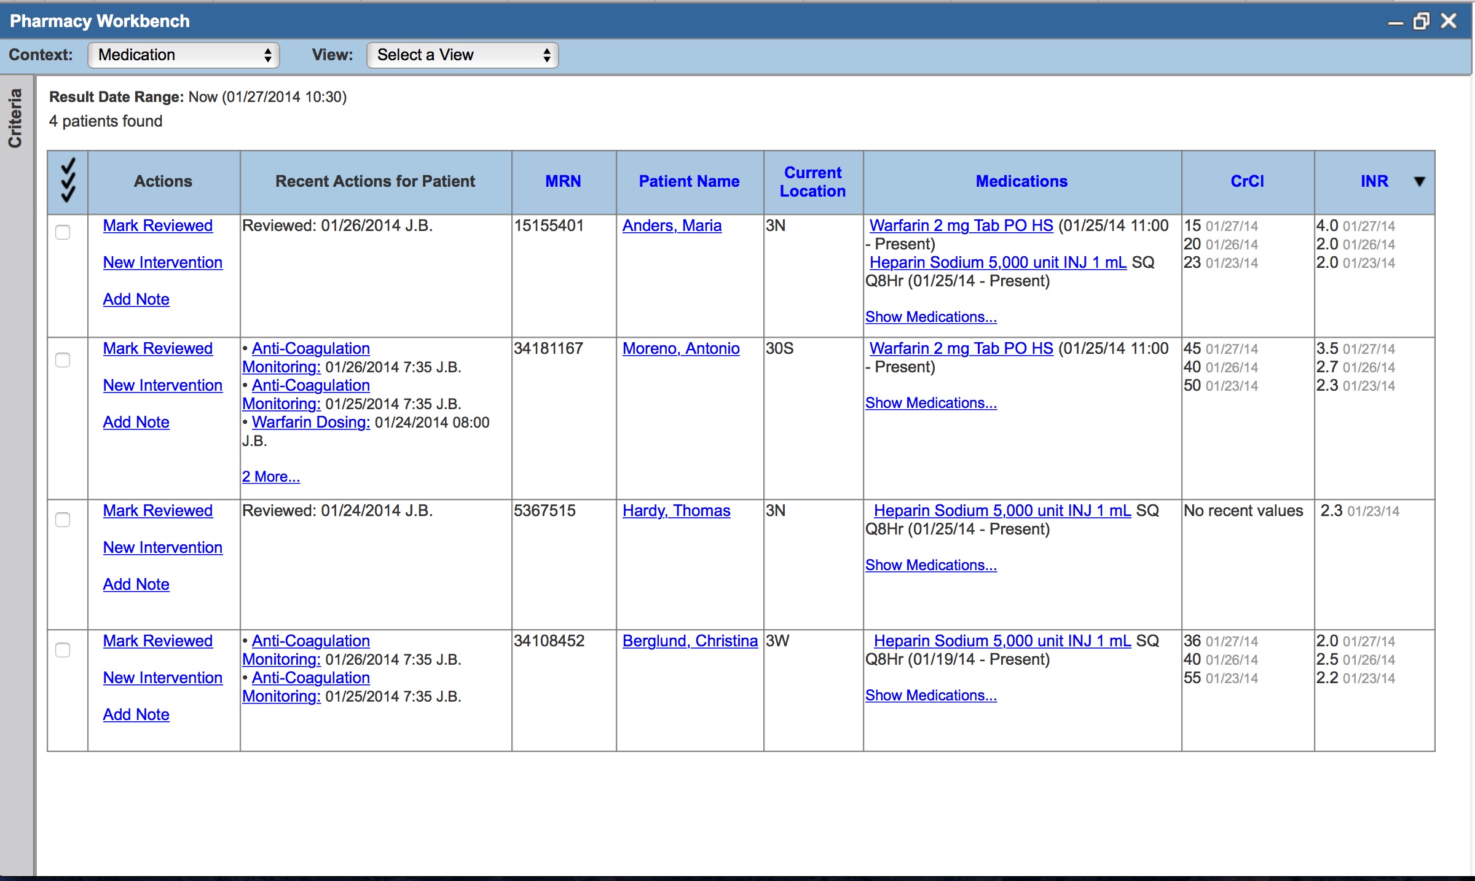
Task: Click MRN value 15155401
Action: (x=548, y=226)
